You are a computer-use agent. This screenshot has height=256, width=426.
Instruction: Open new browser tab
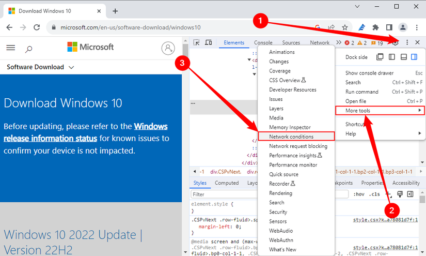coord(115,11)
